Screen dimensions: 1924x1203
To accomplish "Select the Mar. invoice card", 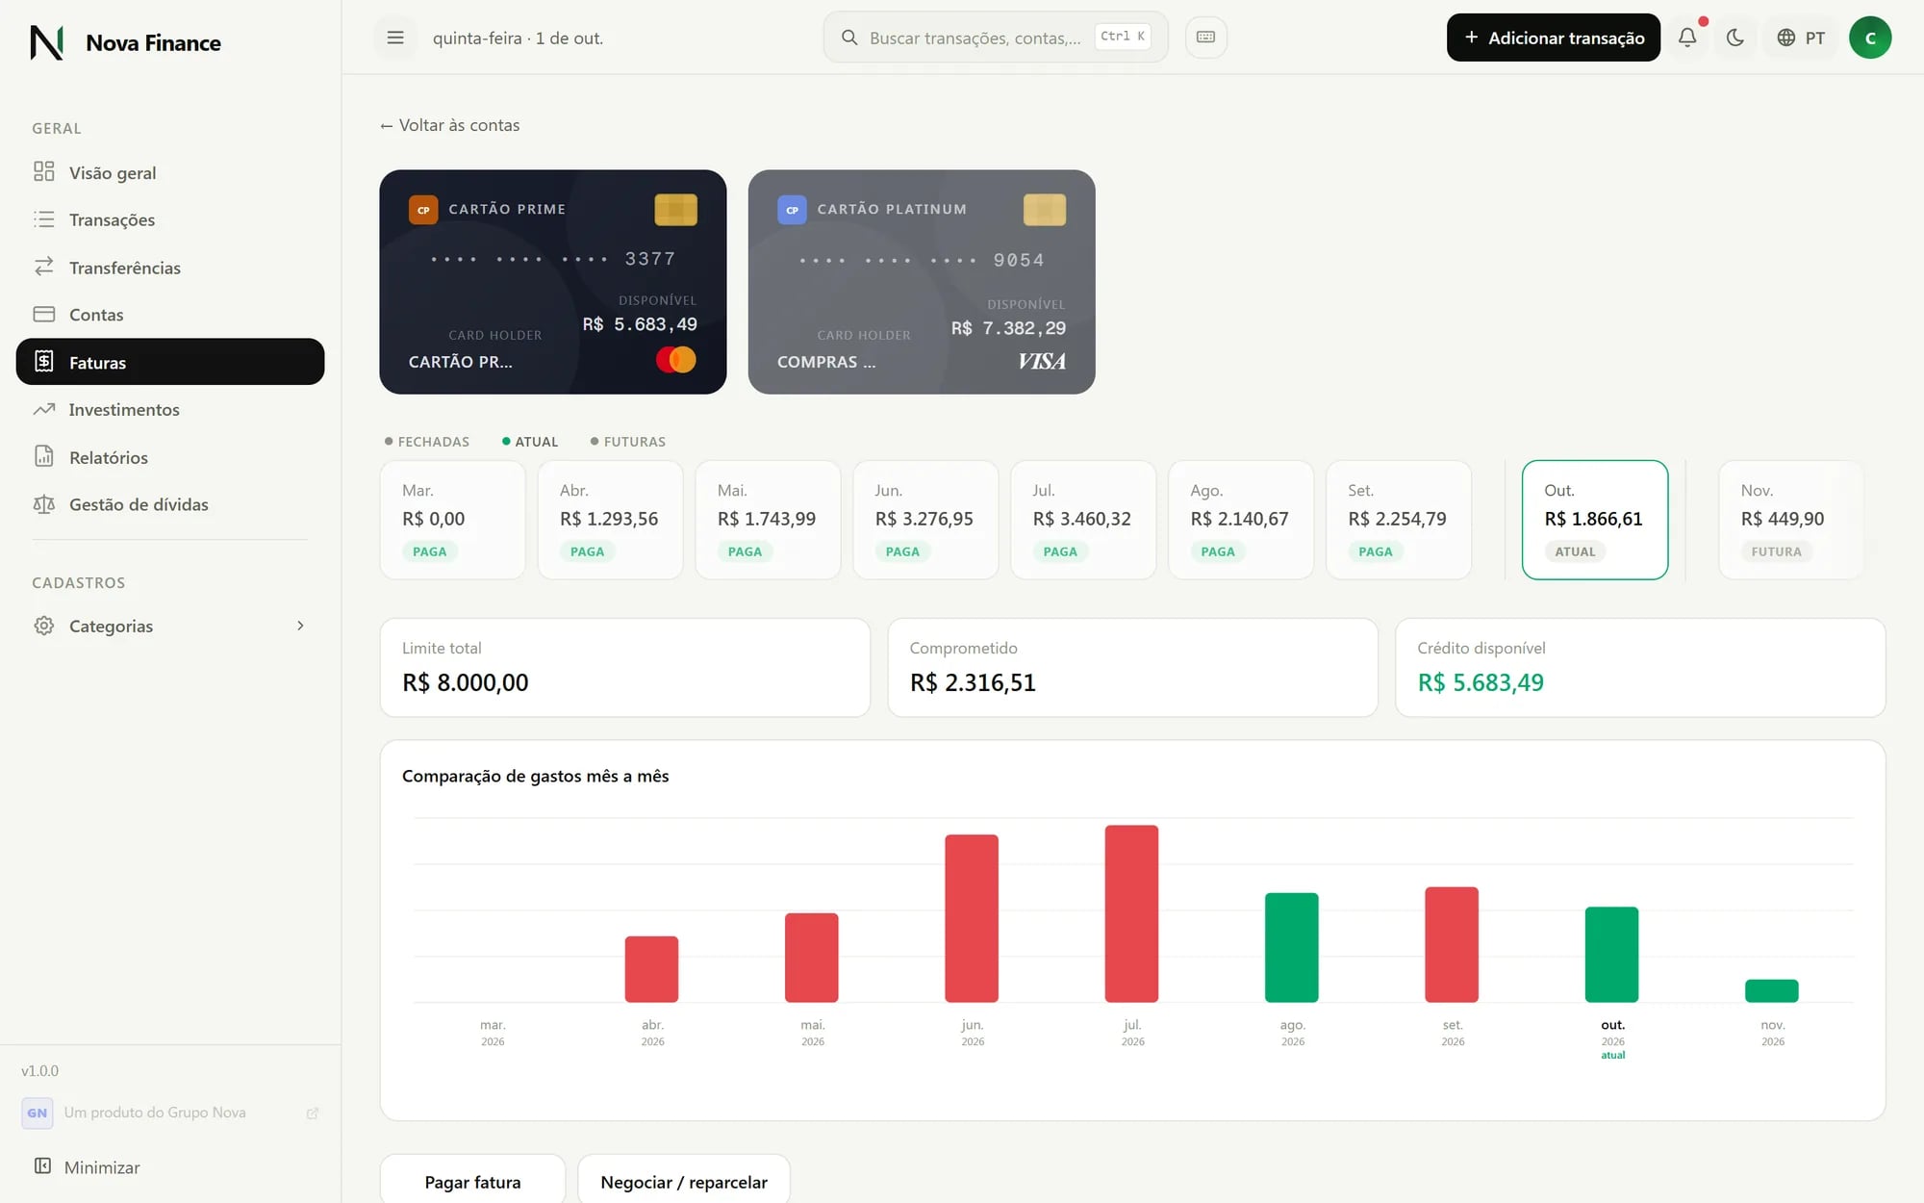I will (x=452, y=520).
